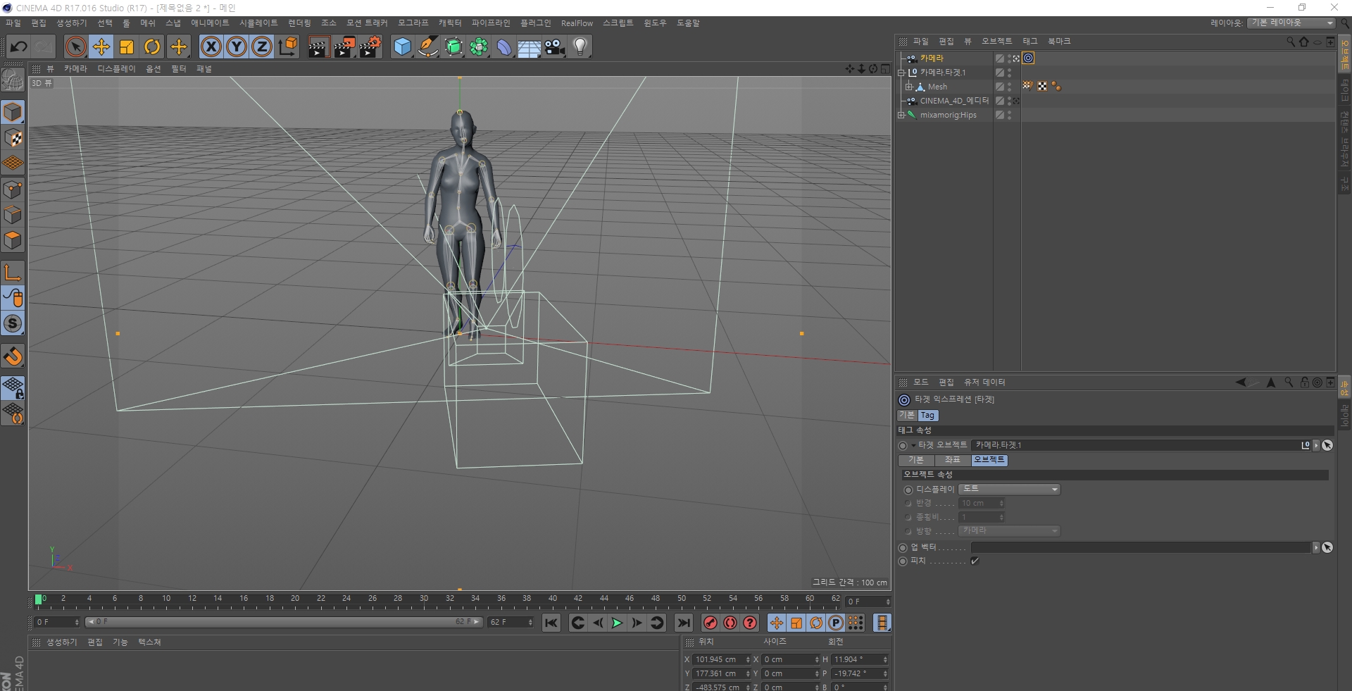Add a floor environment object
The height and width of the screenshot is (691, 1352).
530,47
